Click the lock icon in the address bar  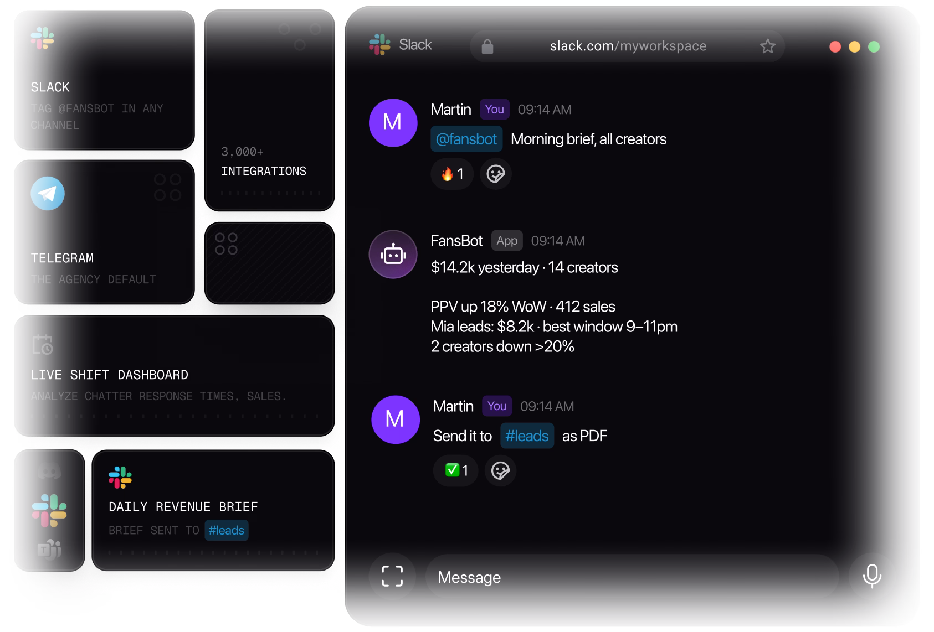click(x=487, y=46)
